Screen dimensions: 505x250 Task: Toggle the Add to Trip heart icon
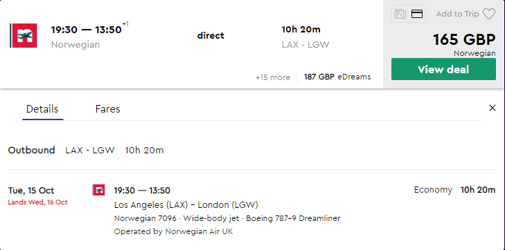(489, 14)
